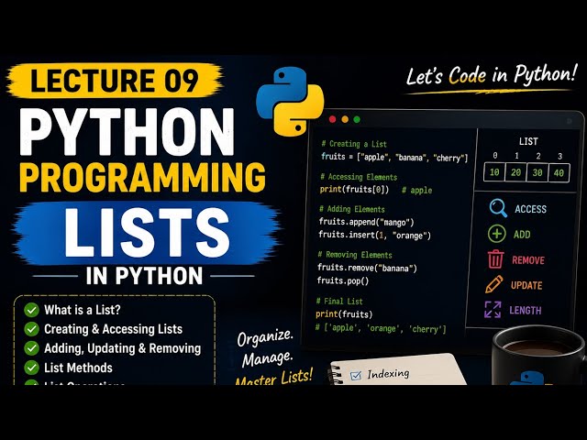
Task: Click the IN PYTHON subtitle
Action: click(x=144, y=276)
